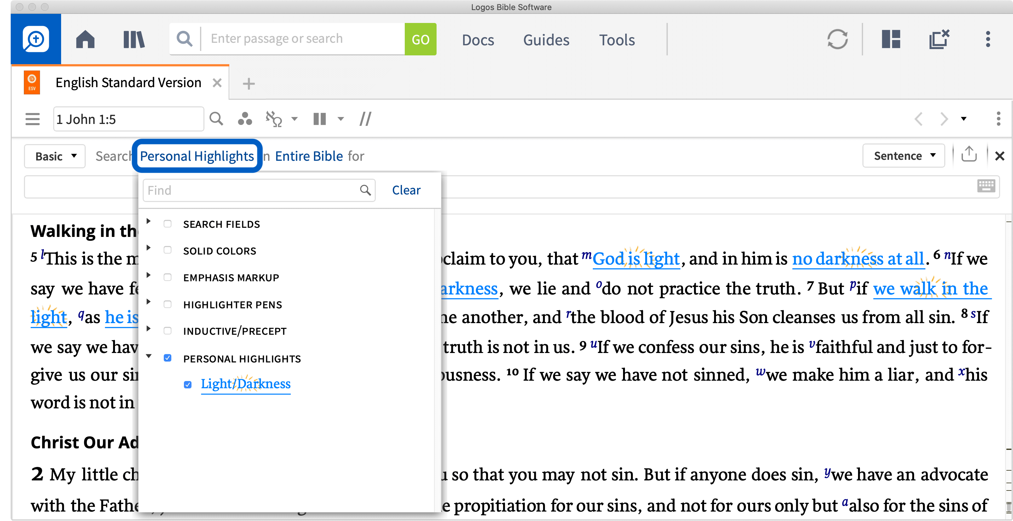This screenshot has width=1013, height=521.
Task: Open the resource panel kebab menu
Action: pyautogui.click(x=999, y=119)
